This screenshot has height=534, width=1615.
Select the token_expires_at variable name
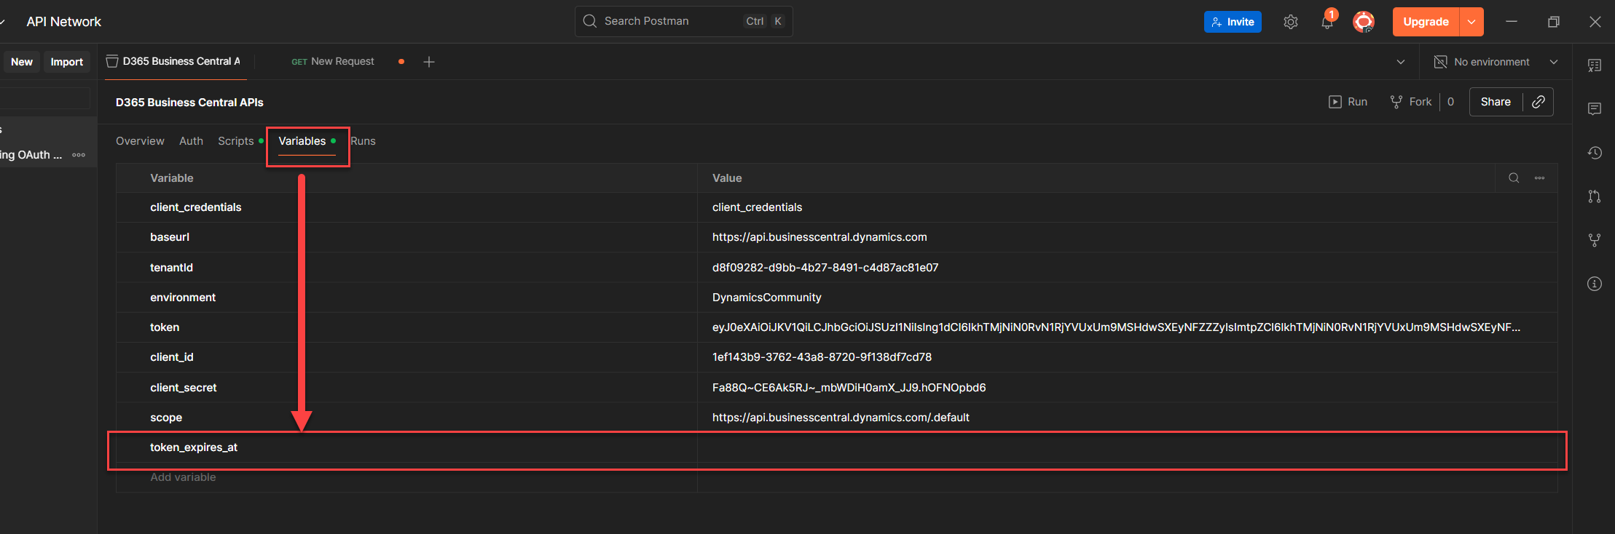[194, 447]
